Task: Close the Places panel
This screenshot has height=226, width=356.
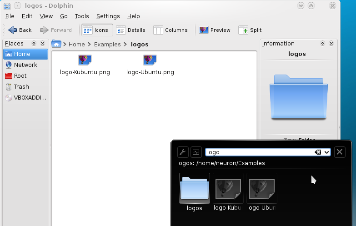Action: pyautogui.click(x=42, y=43)
